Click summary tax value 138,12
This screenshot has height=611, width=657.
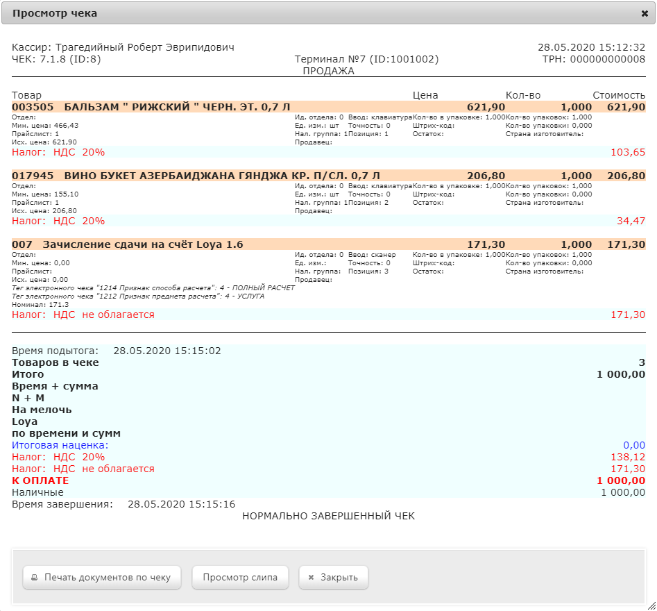pos(628,457)
